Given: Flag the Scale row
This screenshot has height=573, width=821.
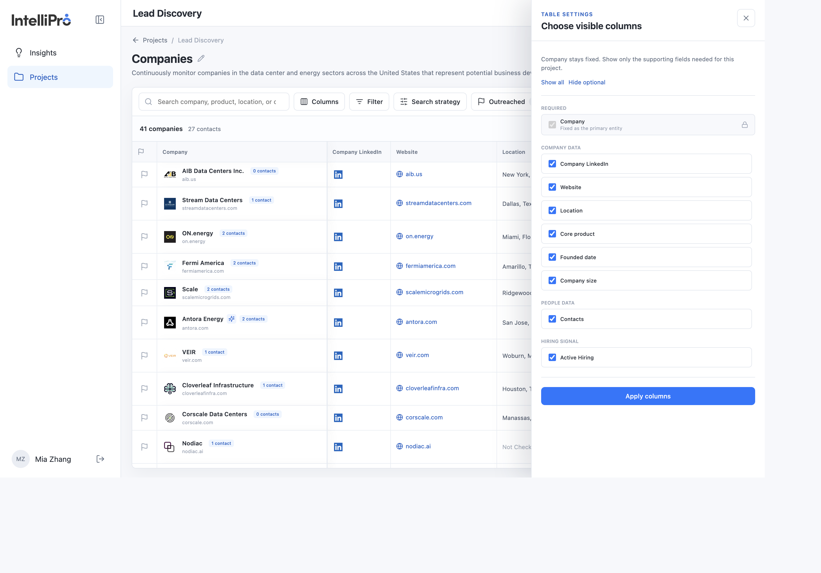Looking at the screenshot, I should tap(144, 293).
